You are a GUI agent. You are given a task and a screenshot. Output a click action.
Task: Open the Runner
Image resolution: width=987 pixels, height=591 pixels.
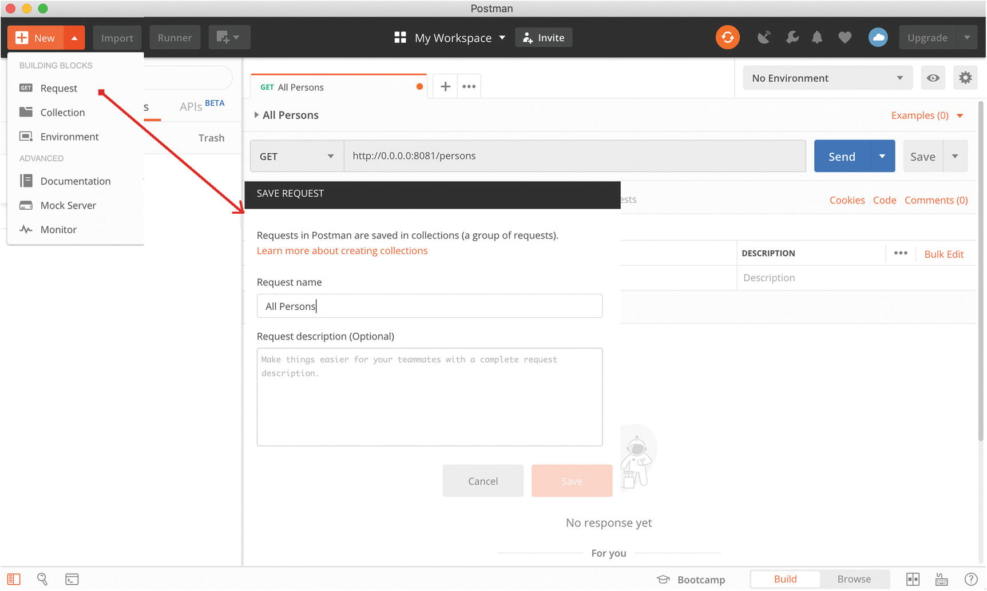[175, 38]
